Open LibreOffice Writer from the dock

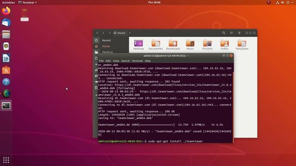pyautogui.click(x=6, y=58)
